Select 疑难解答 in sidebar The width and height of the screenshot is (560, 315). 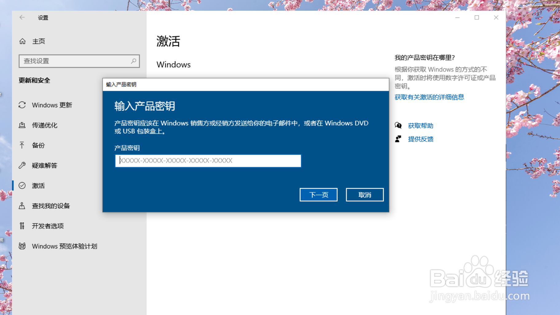[x=45, y=166]
